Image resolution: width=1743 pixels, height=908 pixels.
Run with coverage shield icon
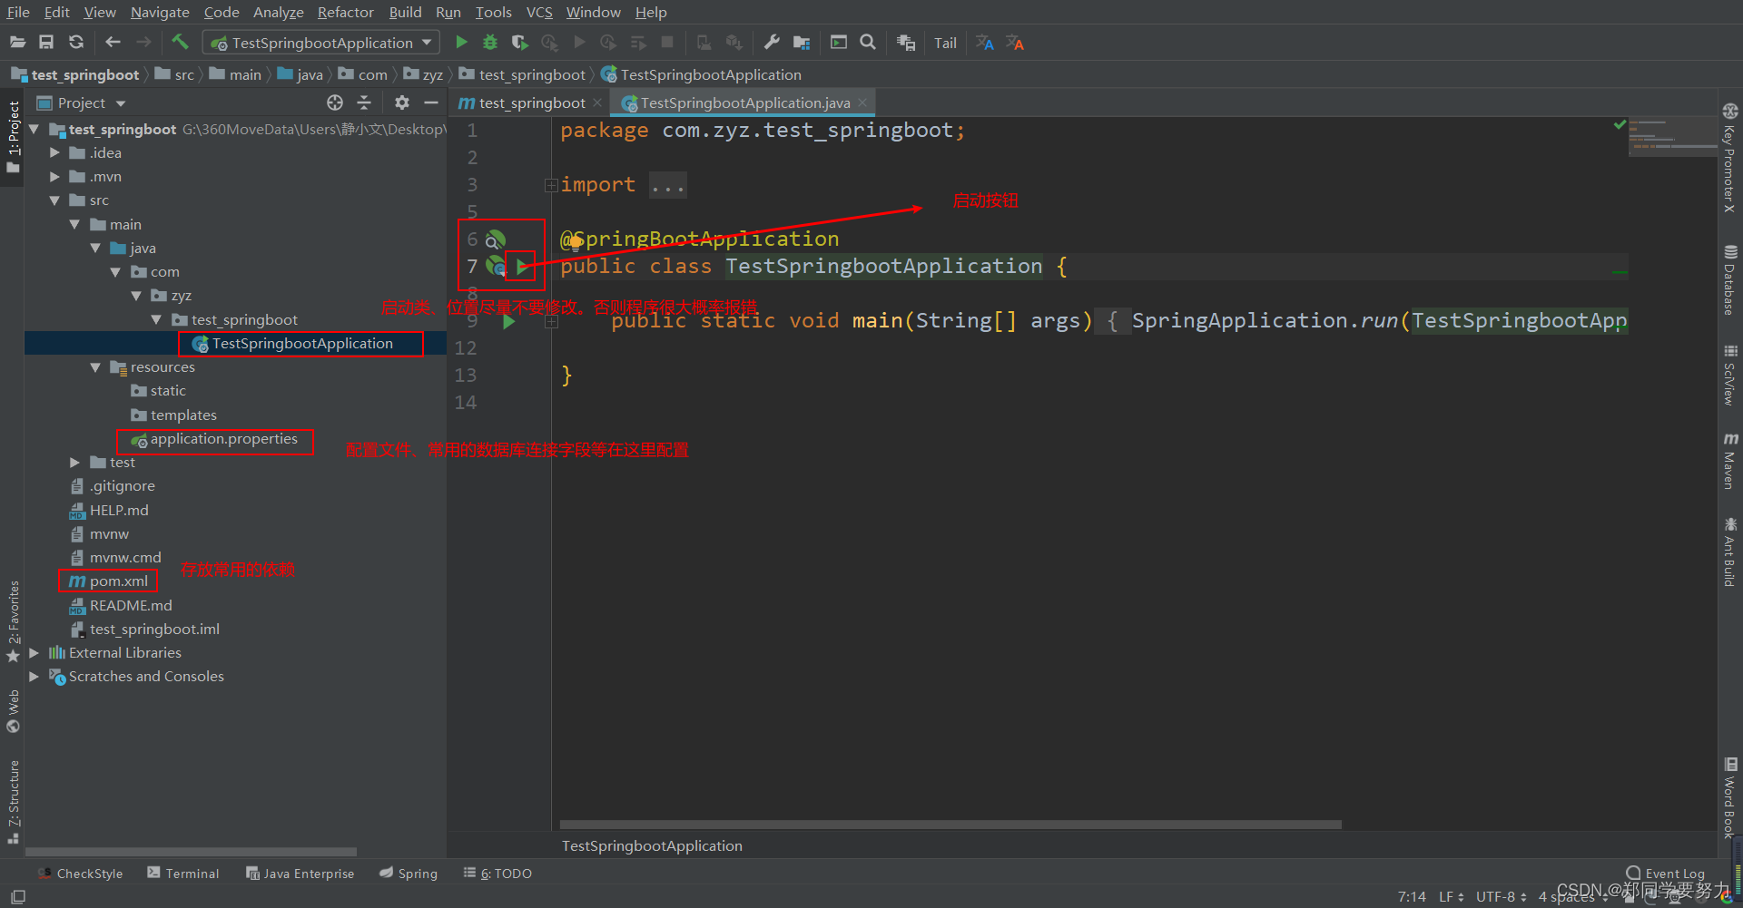pyautogui.click(x=519, y=42)
